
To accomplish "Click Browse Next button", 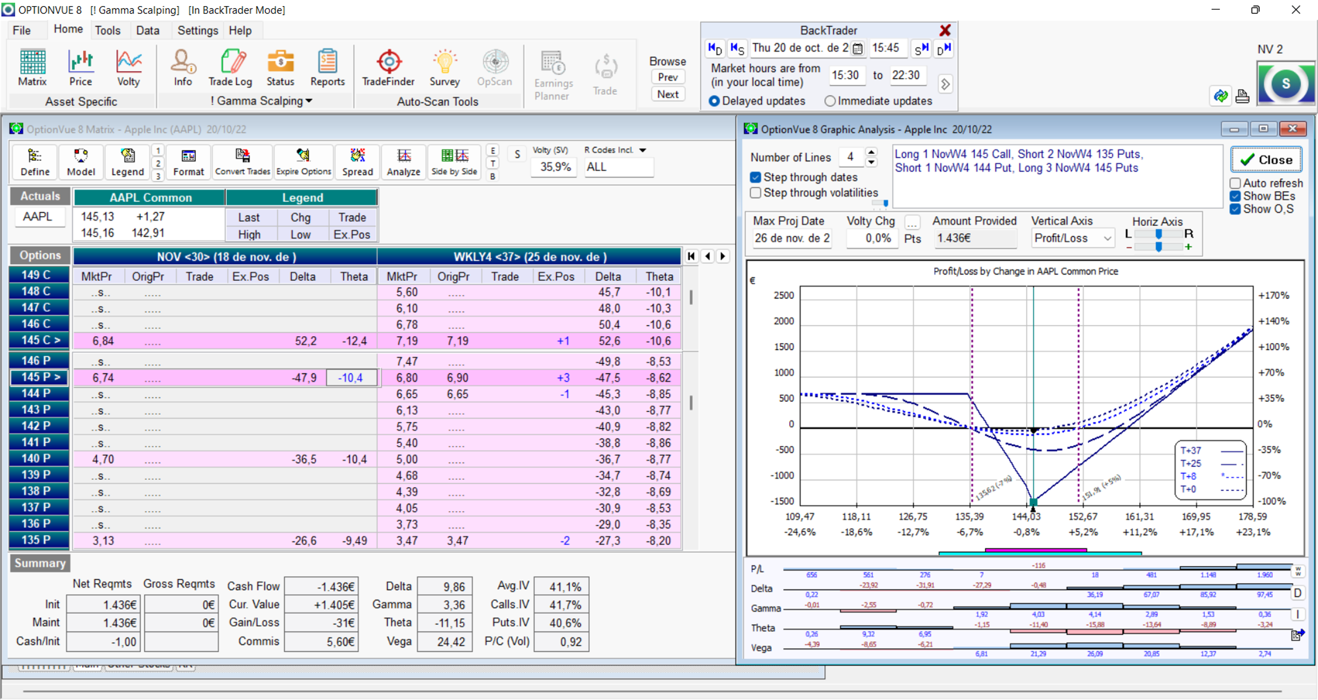I will coord(668,94).
